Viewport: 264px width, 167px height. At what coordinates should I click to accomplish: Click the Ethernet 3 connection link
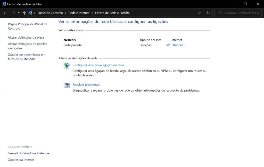tap(178, 45)
